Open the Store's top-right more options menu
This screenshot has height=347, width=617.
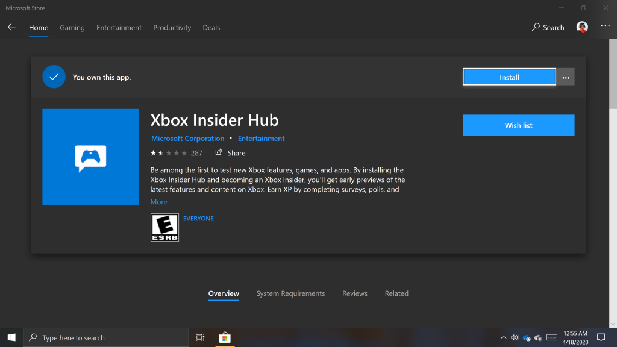(605, 26)
